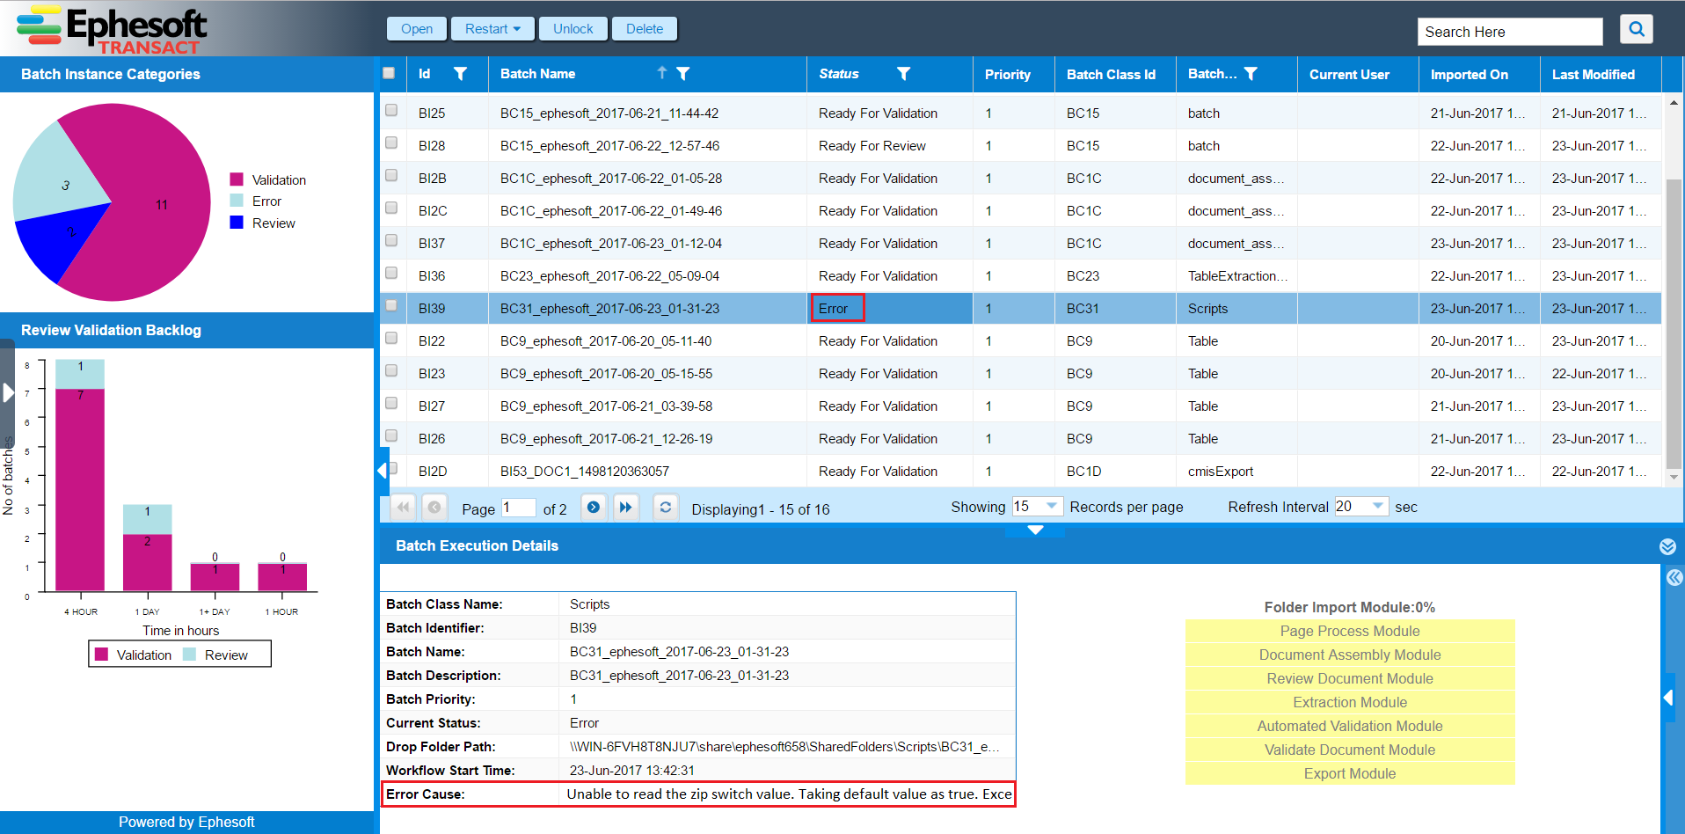The image size is (1685, 834).
Task: Click Error pie legend swatch
Action: (x=237, y=201)
